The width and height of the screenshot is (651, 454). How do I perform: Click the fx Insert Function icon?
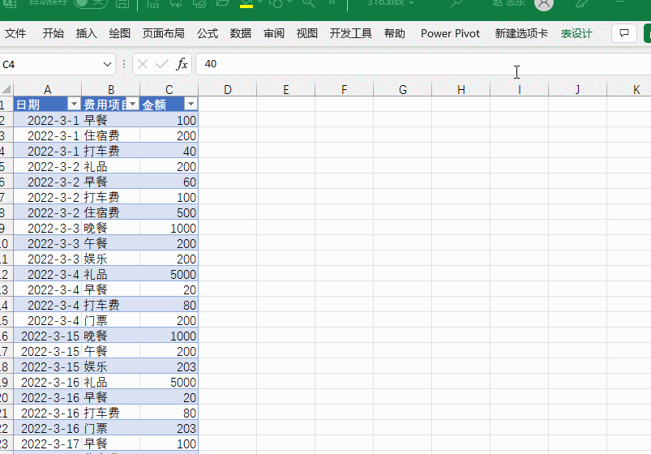182,64
